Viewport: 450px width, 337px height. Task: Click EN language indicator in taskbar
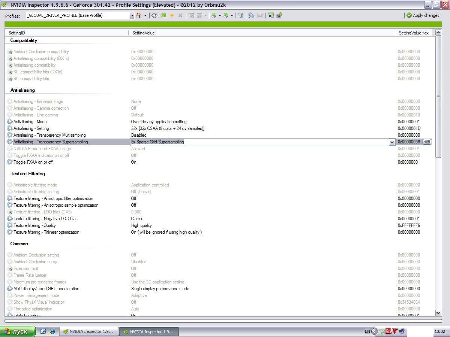[x=367, y=331]
